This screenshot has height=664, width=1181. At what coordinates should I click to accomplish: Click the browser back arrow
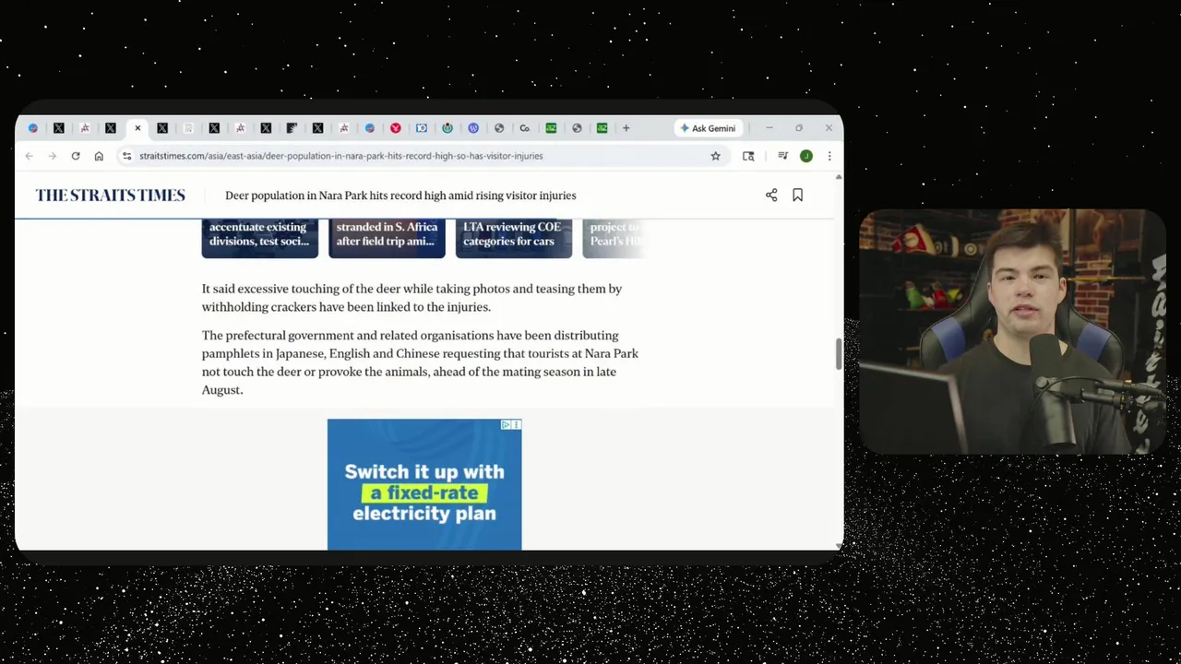(29, 156)
